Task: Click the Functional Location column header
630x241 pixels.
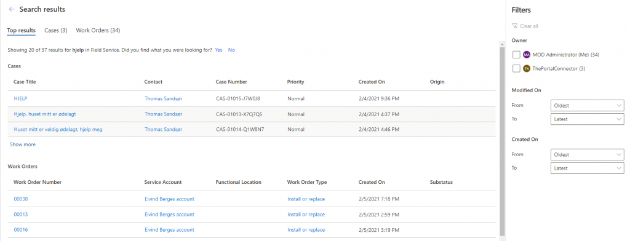Action: coord(238,182)
